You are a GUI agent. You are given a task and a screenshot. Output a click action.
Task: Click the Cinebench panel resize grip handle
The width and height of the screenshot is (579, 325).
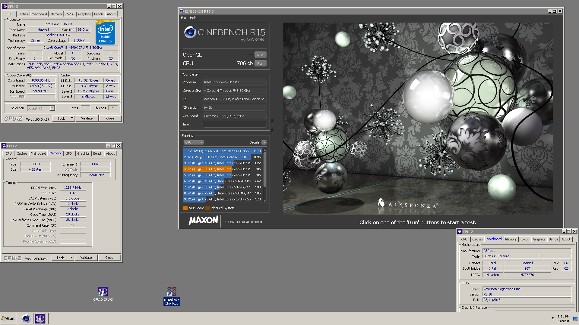pos(272,125)
